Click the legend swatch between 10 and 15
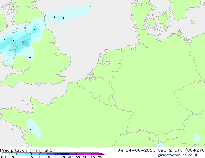 tap(43, 154)
